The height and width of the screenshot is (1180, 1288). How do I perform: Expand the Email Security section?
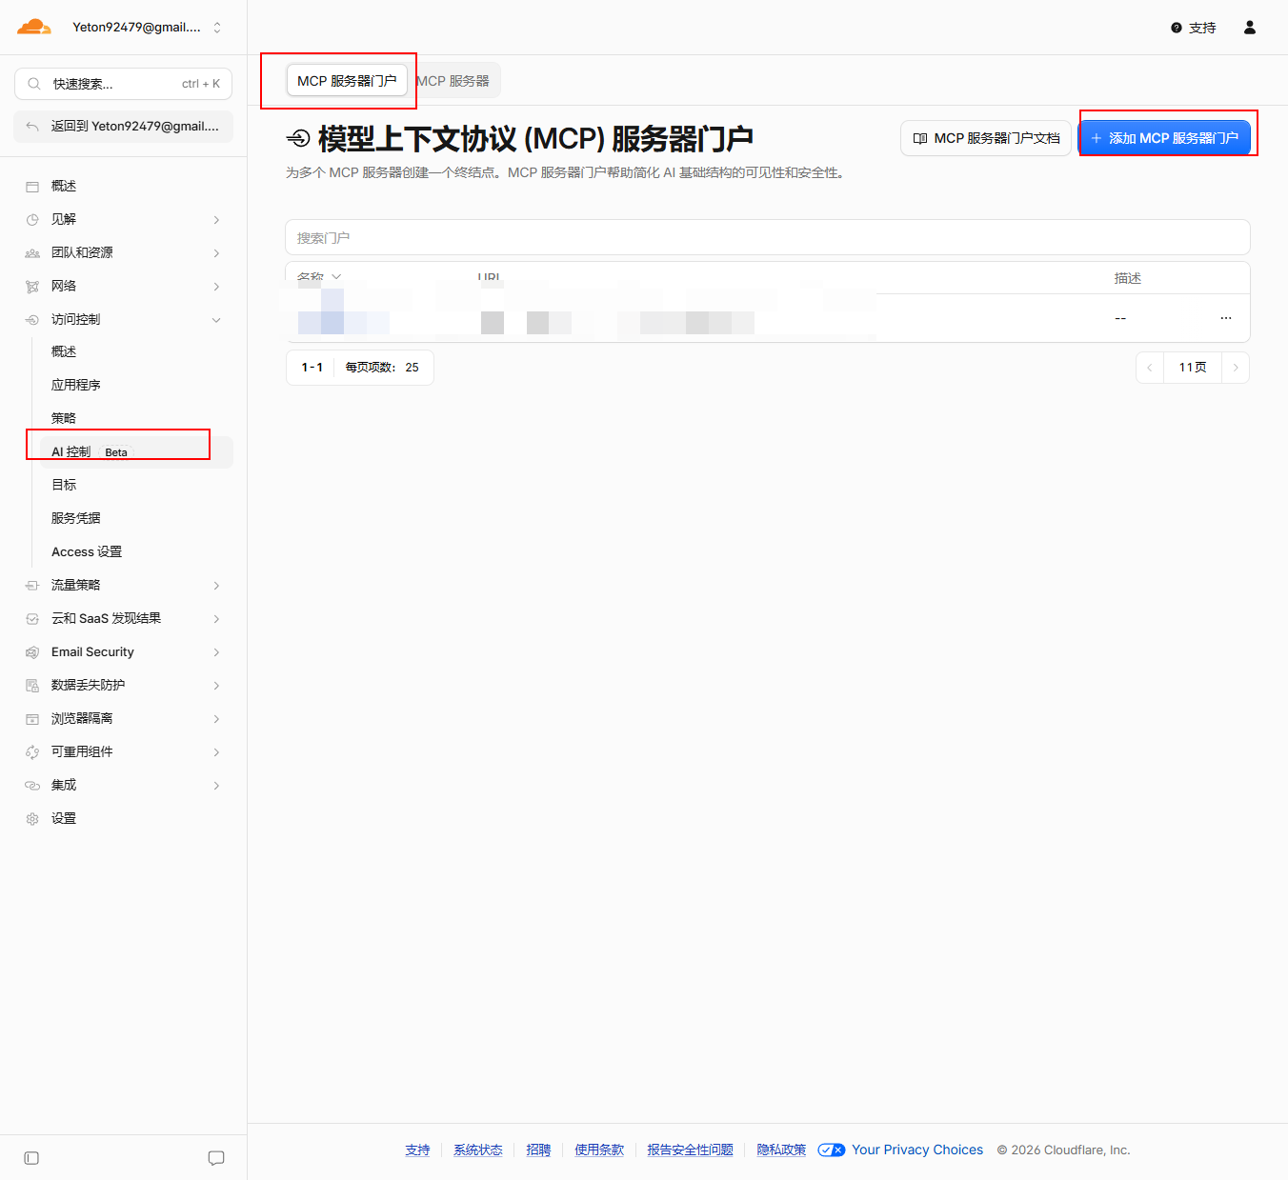coord(124,651)
